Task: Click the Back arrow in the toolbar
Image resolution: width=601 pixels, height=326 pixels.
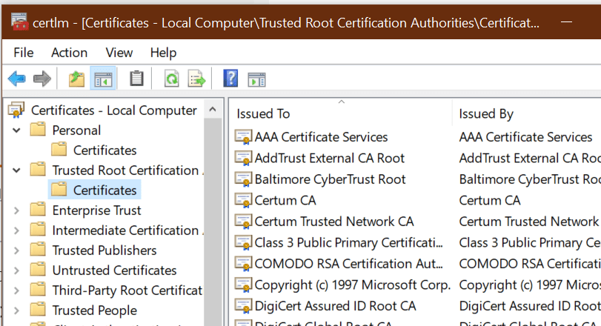Action: (16, 79)
